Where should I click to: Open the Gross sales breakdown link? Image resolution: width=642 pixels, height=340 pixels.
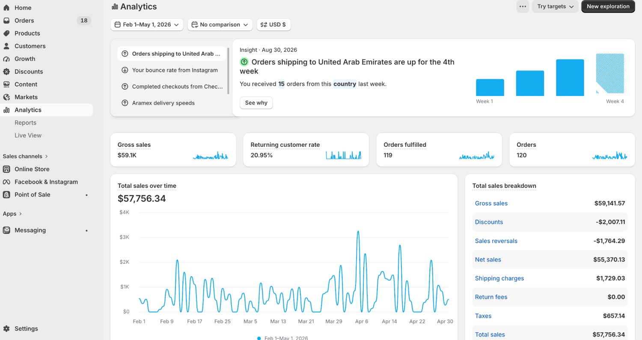tap(491, 203)
